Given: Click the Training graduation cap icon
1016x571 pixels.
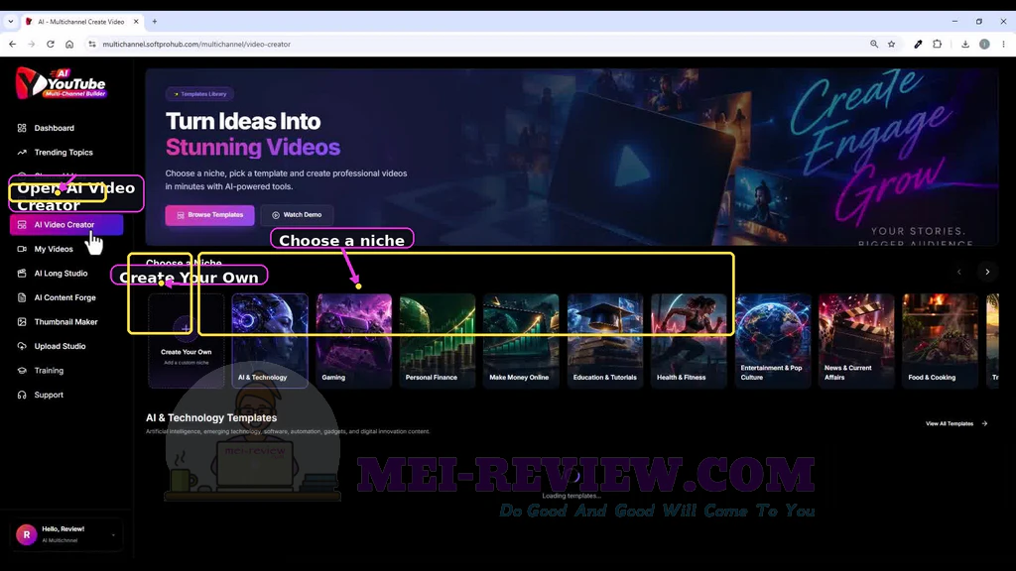Looking at the screenshot, I should (22, 371).
